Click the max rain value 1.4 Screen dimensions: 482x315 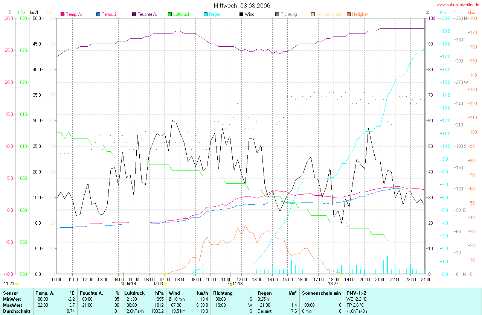point(293,305)
